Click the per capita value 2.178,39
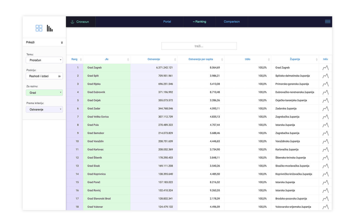 (215, 199)
